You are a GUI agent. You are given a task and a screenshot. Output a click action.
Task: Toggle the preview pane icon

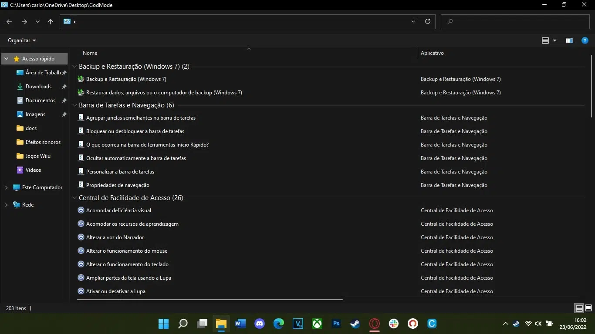point(569,40)
